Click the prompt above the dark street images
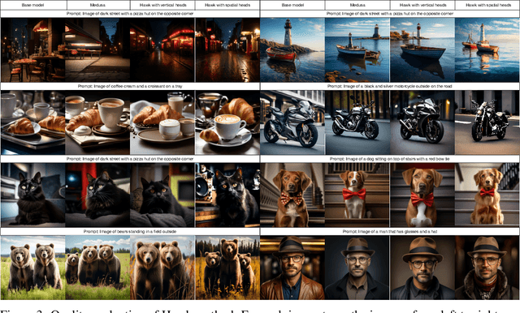The height and width of the screenshot is (313, 520). tap(130, 14)
